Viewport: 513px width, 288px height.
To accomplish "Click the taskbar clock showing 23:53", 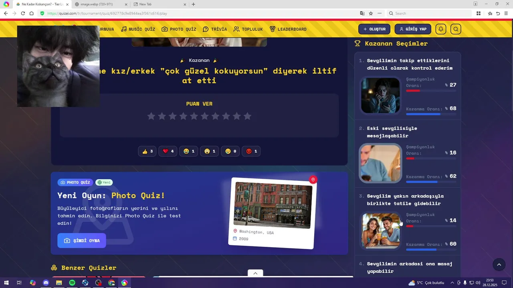I will [x=490, y=283].
